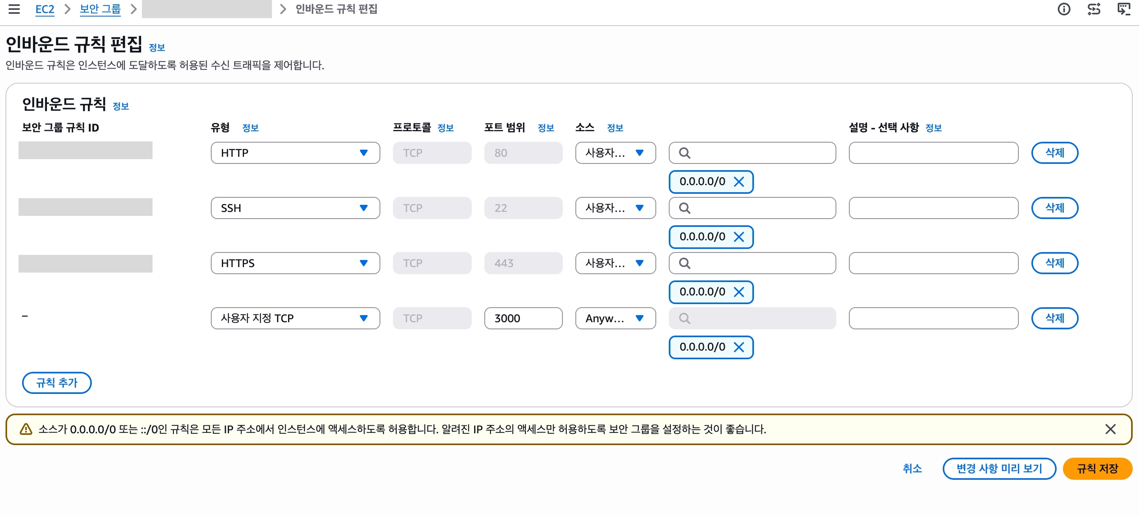This screenshot has width=1139, height=516.
Task: Click 변경 사항 미리 보기 button
Action: pyautogui.click(x=999, y=469)
